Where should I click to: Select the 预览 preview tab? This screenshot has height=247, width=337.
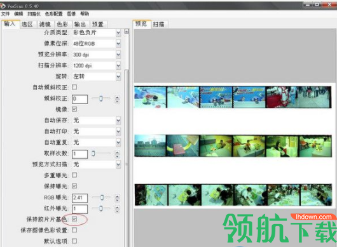[x=141, y=24]
